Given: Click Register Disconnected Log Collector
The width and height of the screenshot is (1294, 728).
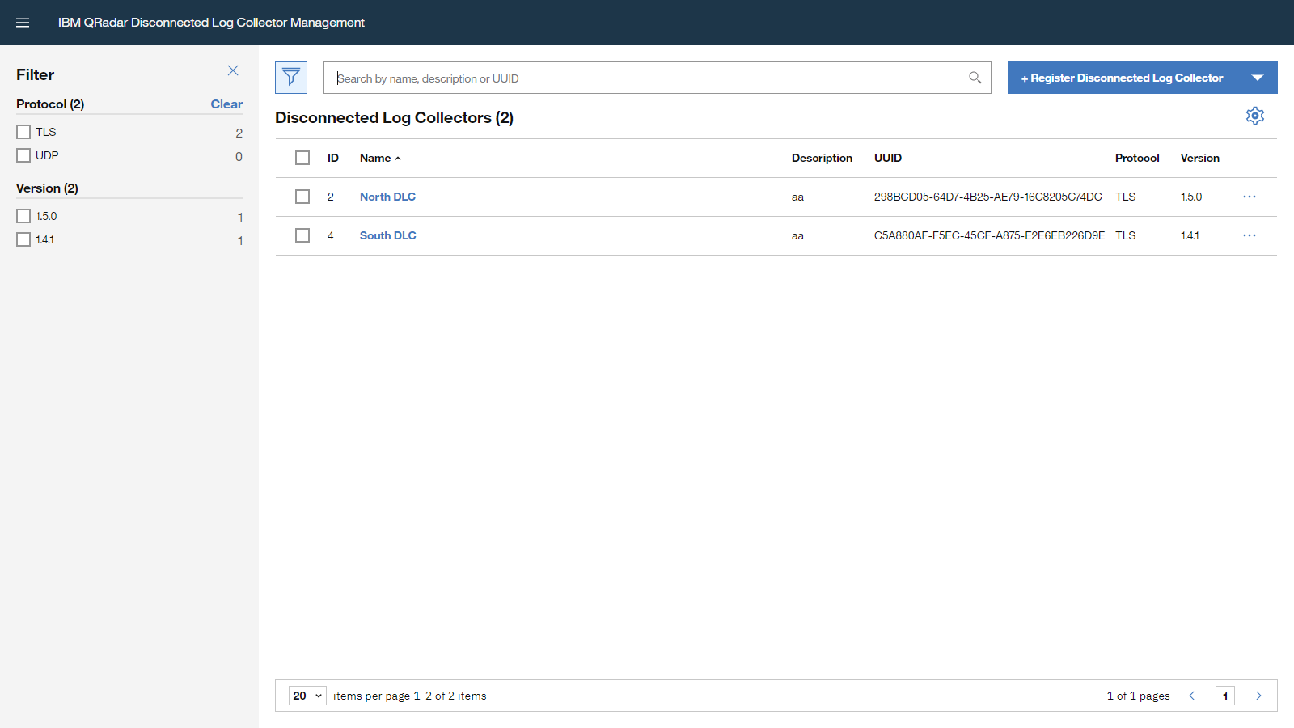Looking at the screenshot, I should coord(1121,77).
